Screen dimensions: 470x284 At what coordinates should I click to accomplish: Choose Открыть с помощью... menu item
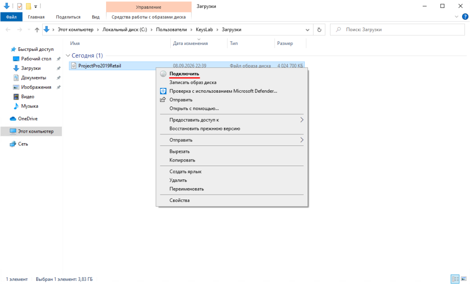[194, 108]
